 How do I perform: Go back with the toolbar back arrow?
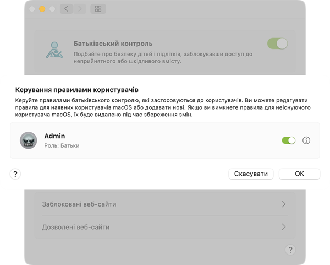[67, 9]
